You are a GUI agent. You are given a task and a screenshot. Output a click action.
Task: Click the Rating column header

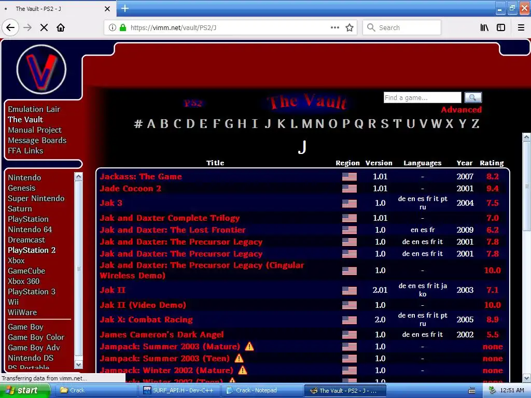(492, 163)
